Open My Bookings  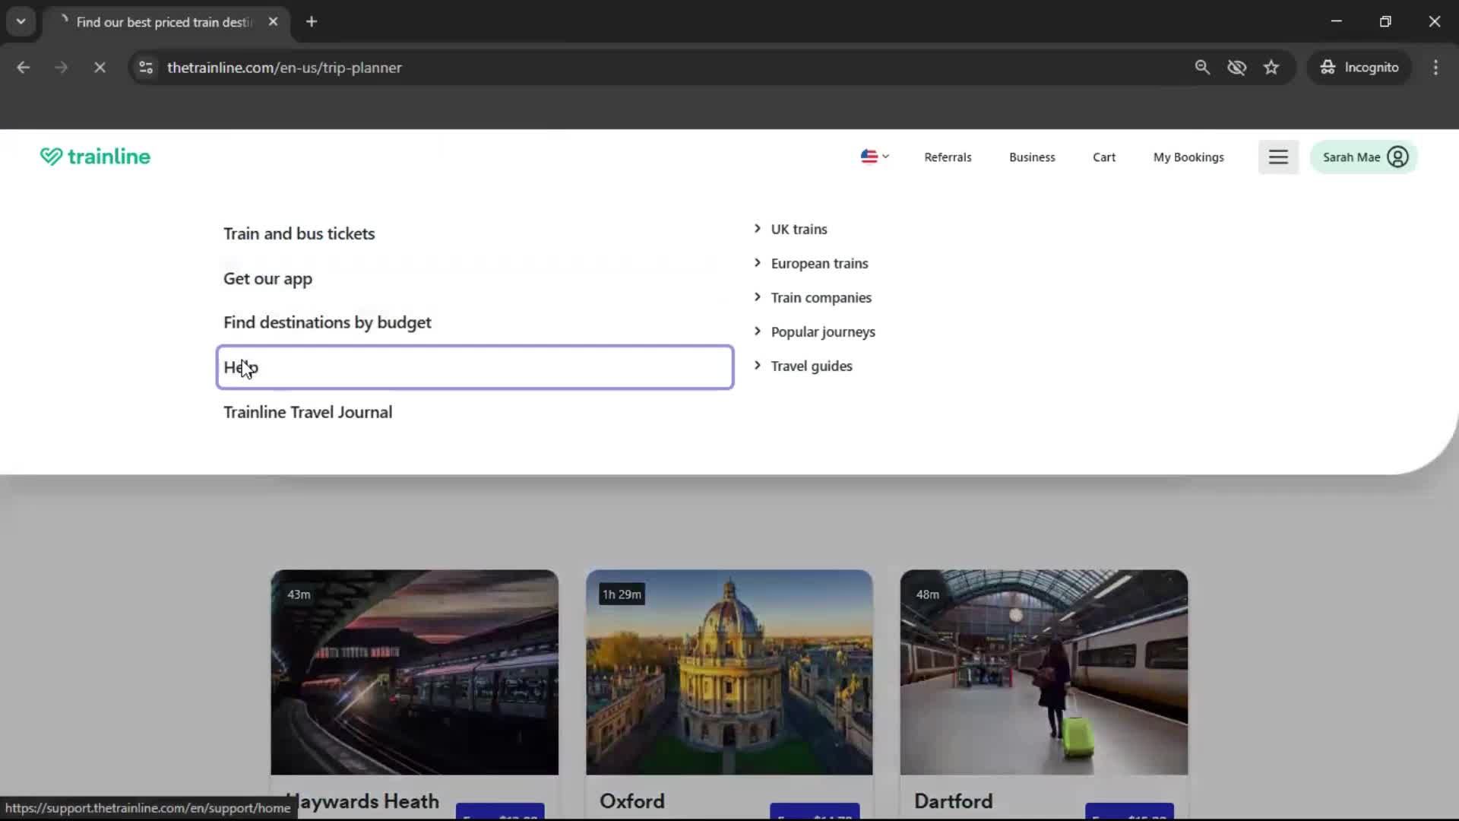pyautogui.click(x=1188, y=157)
